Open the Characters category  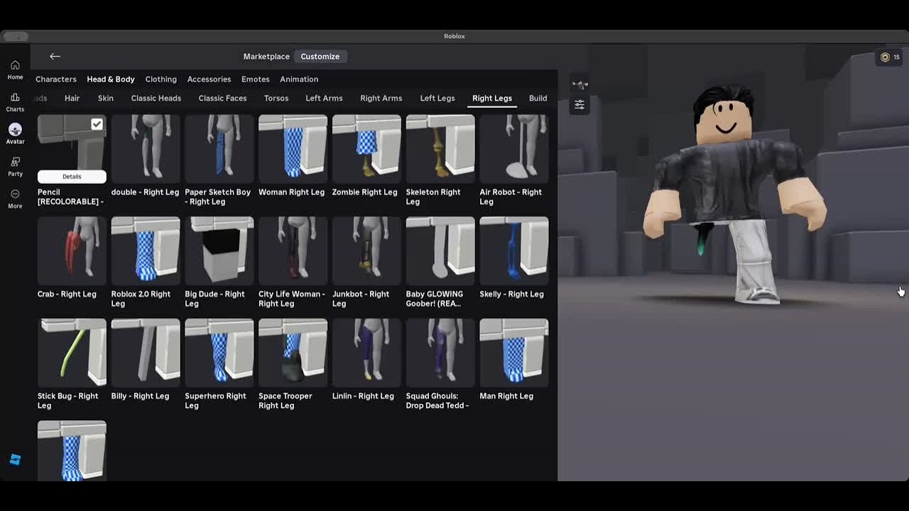click(56, 79)
